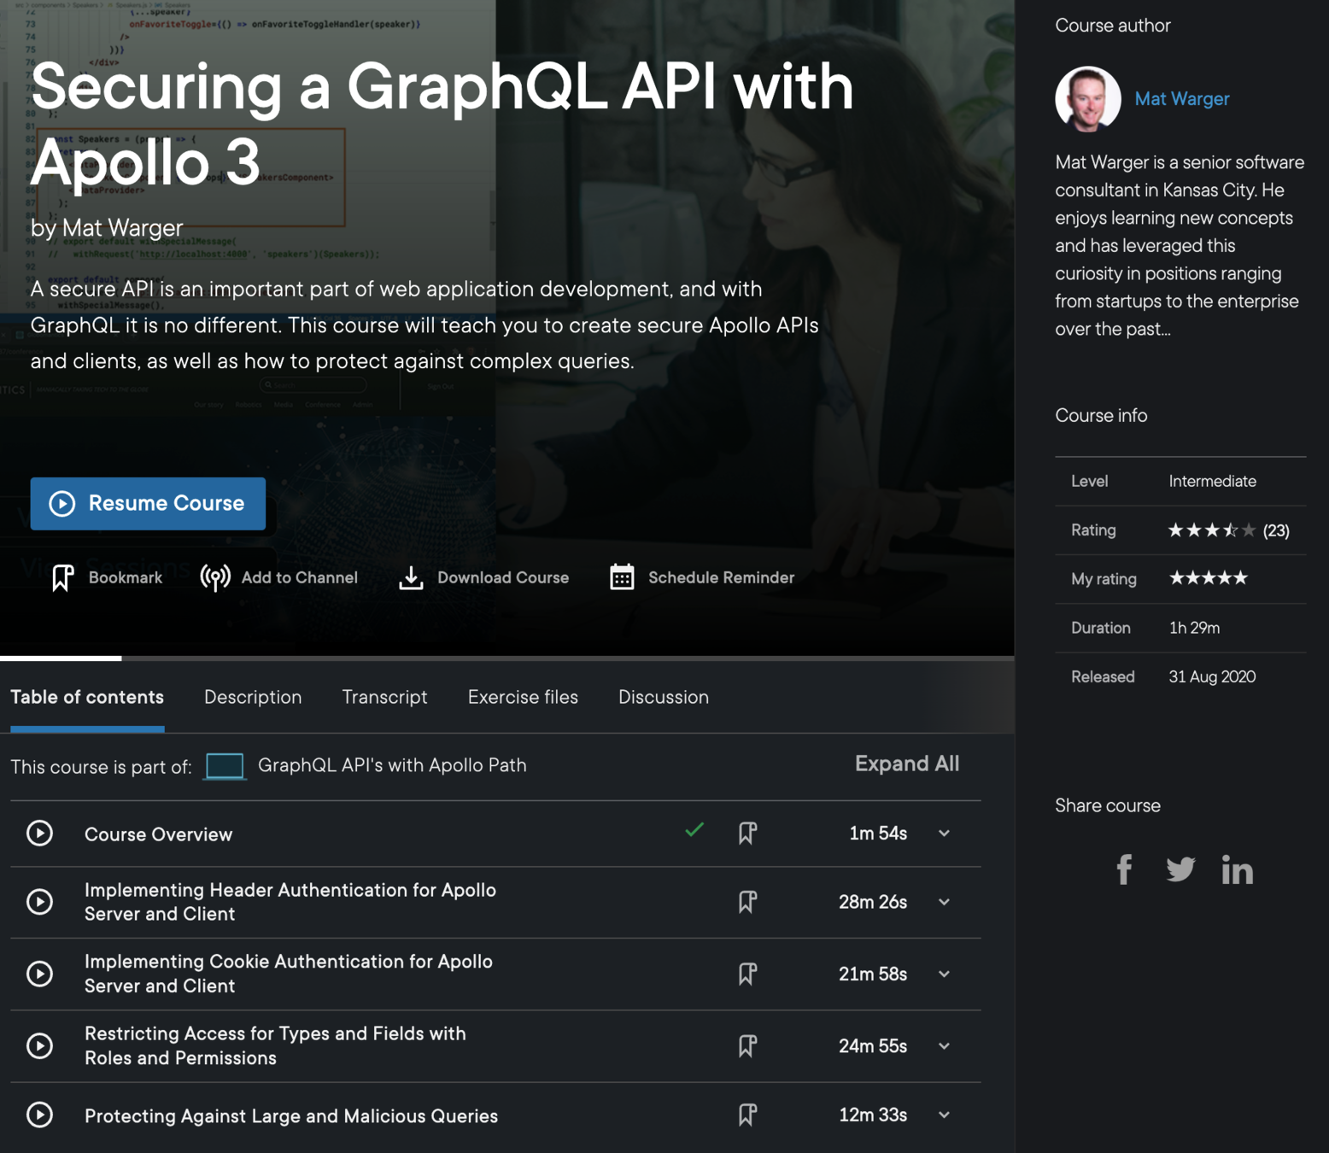
Task: Click Mat Warger's avatar photo
Action: [1088, 99]
